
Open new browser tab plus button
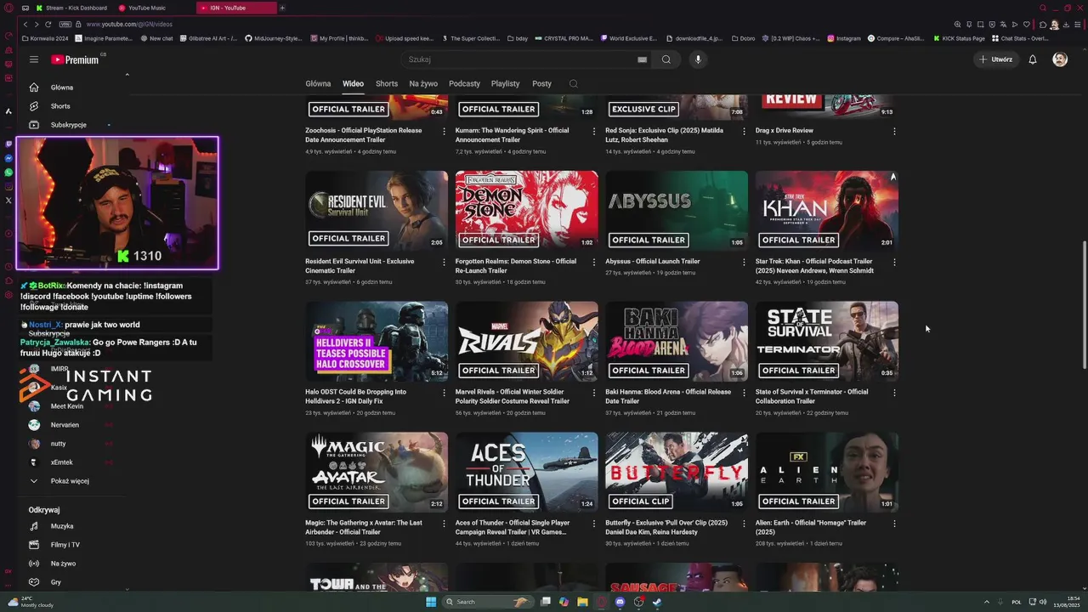coord(282,8)
